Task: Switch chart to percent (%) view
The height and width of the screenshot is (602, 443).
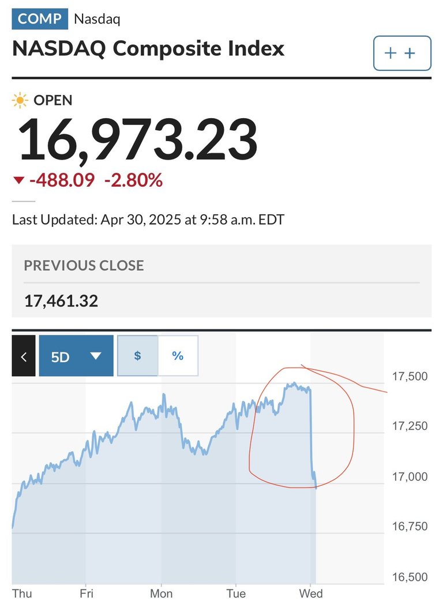Action: click(x=178, y=355)
